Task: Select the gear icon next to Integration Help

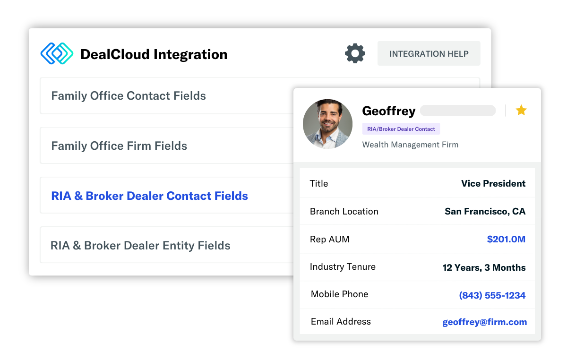Action: [x=355, y=53]
